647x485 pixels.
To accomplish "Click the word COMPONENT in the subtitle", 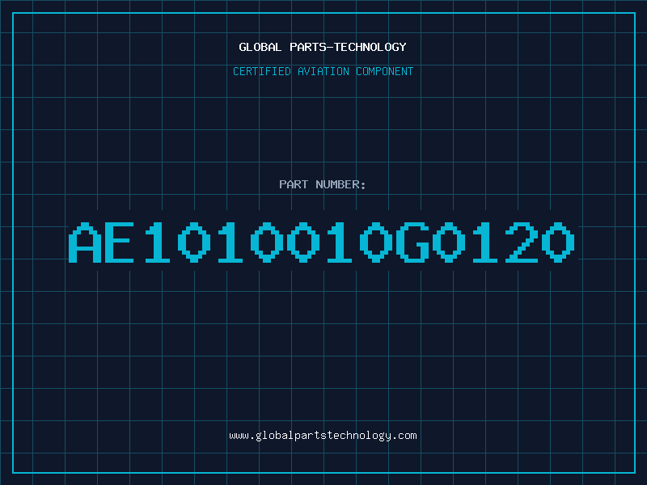I will 384,71.
